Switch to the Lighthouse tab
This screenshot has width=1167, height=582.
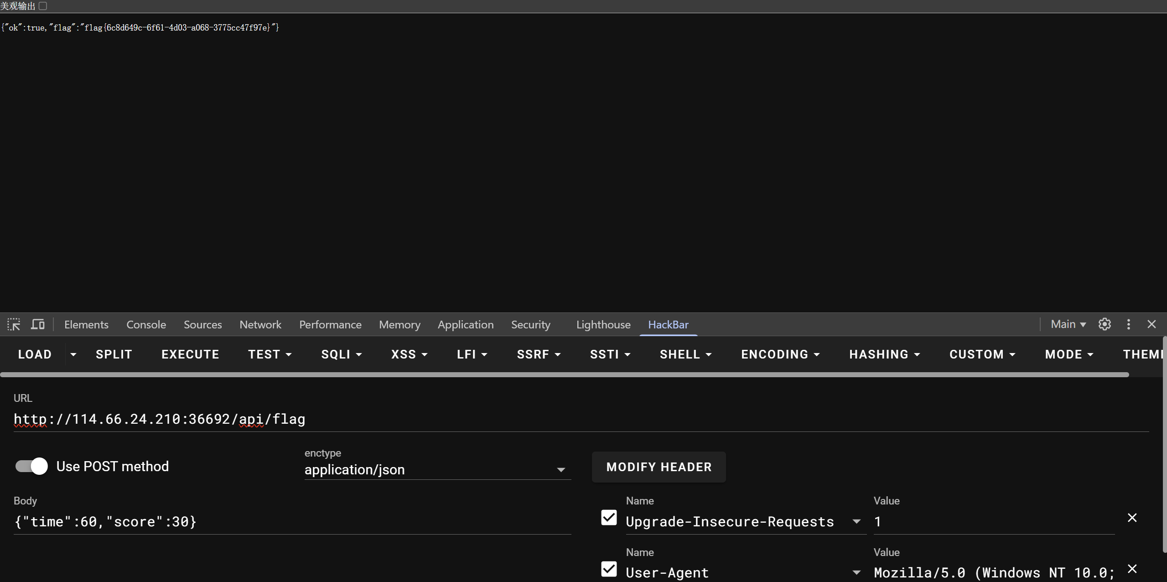pos(603,324)
